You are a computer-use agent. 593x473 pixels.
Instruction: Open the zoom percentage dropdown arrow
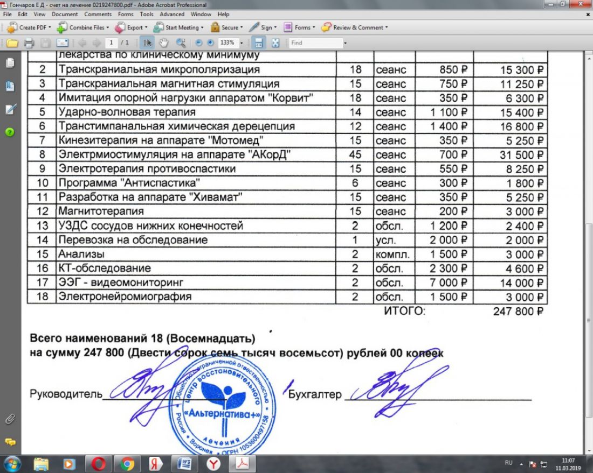[x=242, y=43]
